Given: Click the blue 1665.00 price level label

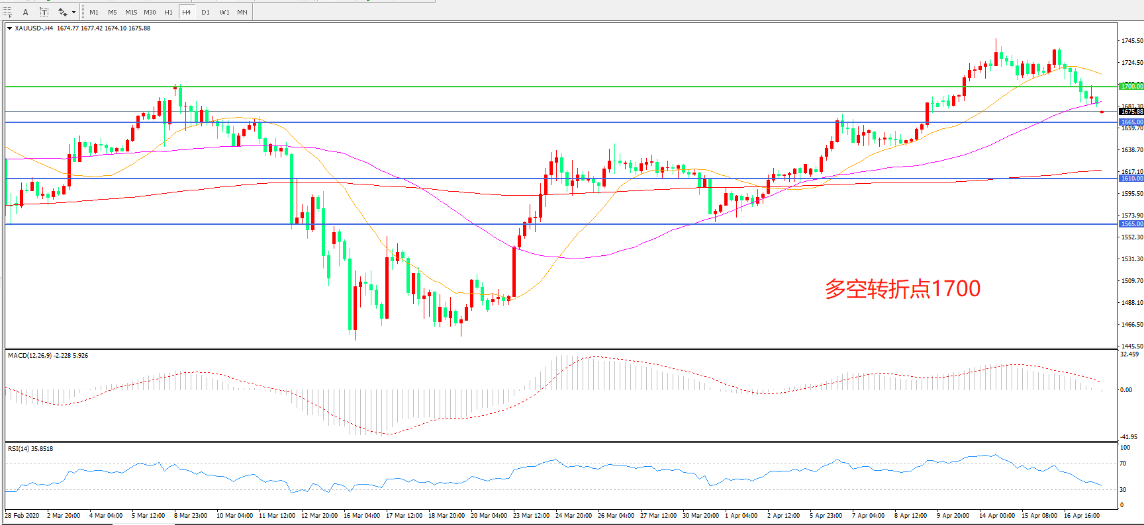Looking at the screenshot, I should click(x=1131, y=122).
